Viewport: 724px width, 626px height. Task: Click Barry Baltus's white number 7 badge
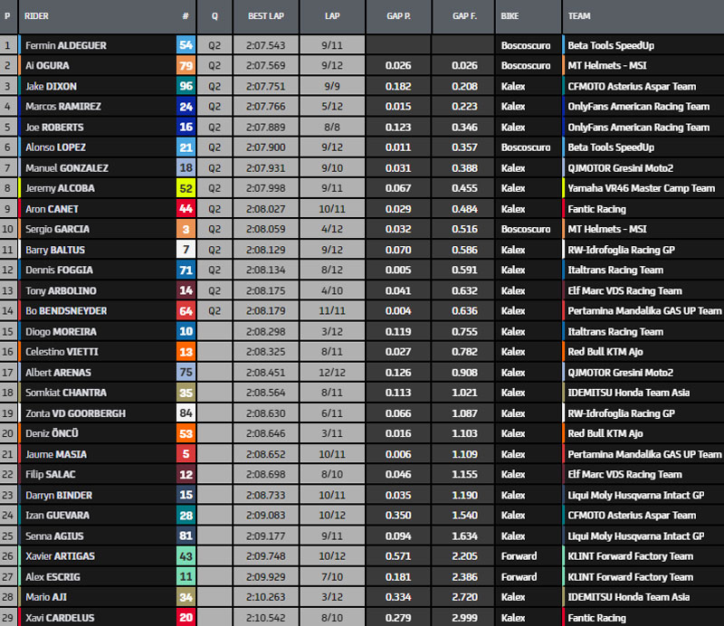click(186, 250)
